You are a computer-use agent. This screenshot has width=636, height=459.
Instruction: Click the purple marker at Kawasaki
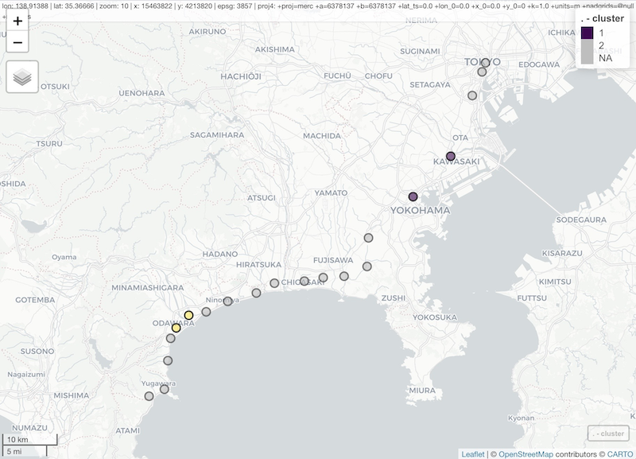coord(450,157)
